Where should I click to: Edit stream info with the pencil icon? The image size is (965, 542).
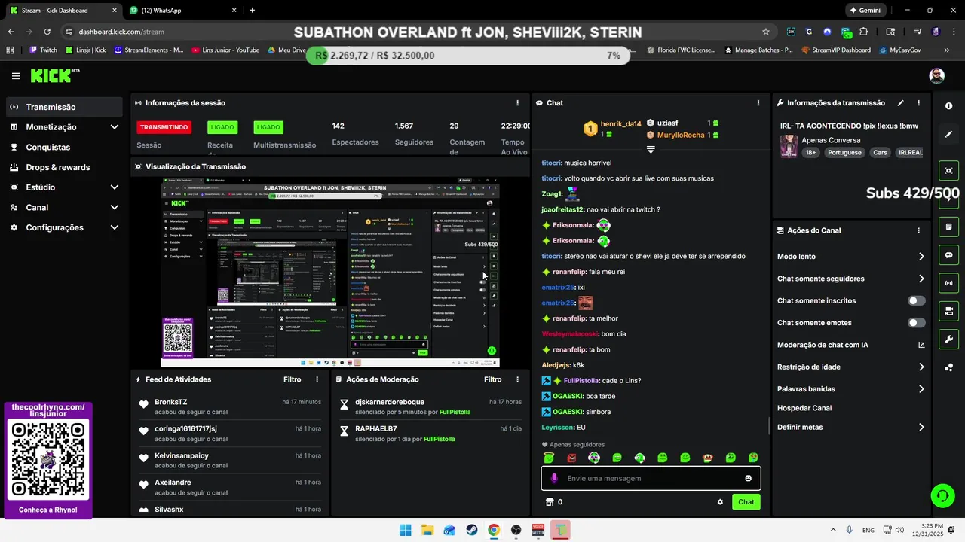tap(900, 103)
